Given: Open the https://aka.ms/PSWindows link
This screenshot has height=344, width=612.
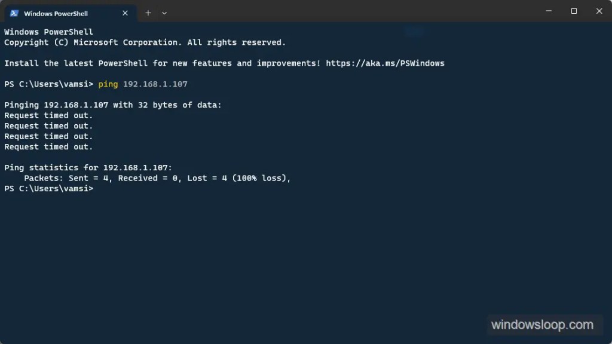Looking at the screenshot, I should tap(385, 63).
